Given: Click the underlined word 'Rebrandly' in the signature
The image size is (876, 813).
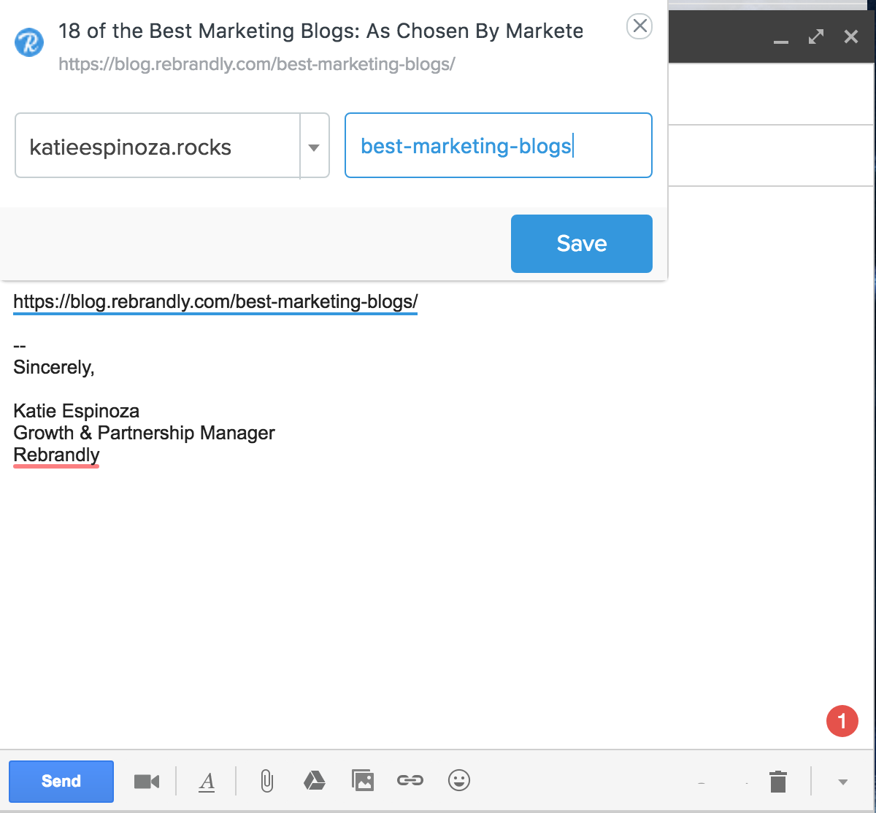Looking at the screenshot, I should click(x=56, y=455).
